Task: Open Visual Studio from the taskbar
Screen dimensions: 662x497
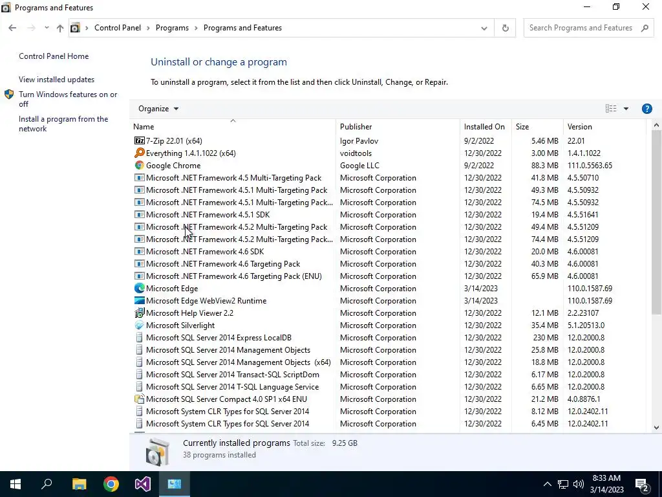Action: [143, 484]
